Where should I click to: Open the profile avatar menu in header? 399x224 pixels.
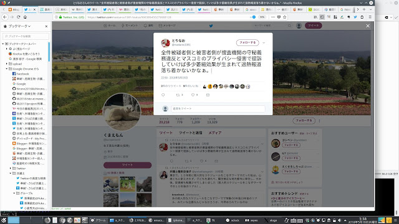(299, 26)
